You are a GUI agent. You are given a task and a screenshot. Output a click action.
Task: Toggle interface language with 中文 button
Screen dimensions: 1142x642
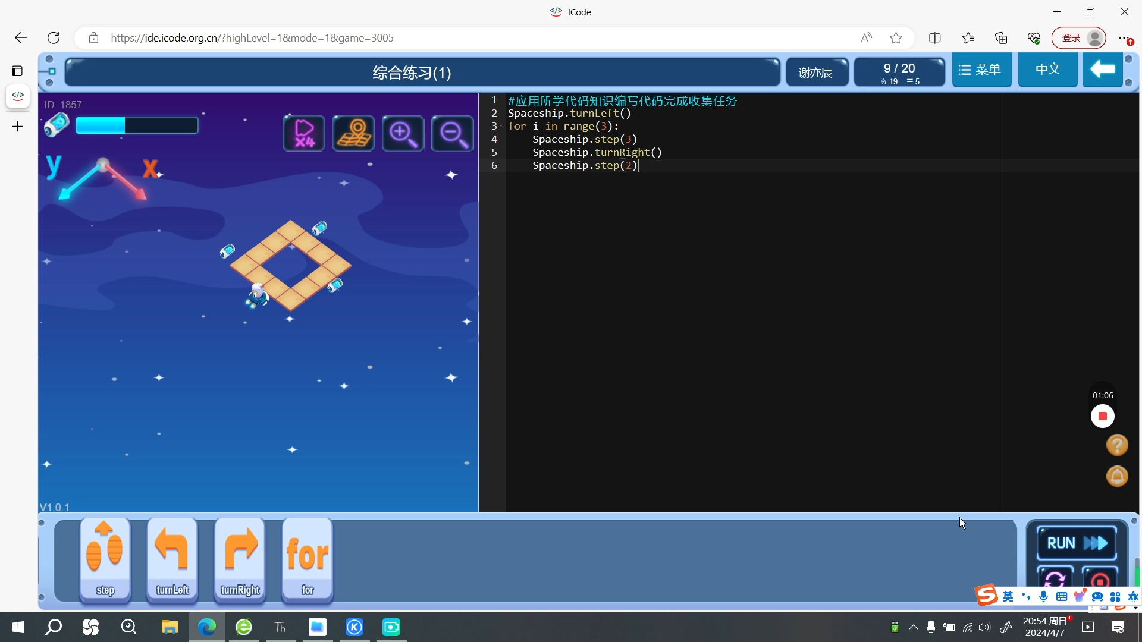1047,70
